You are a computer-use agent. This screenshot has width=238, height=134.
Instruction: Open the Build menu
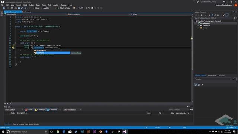click(25, 5)
